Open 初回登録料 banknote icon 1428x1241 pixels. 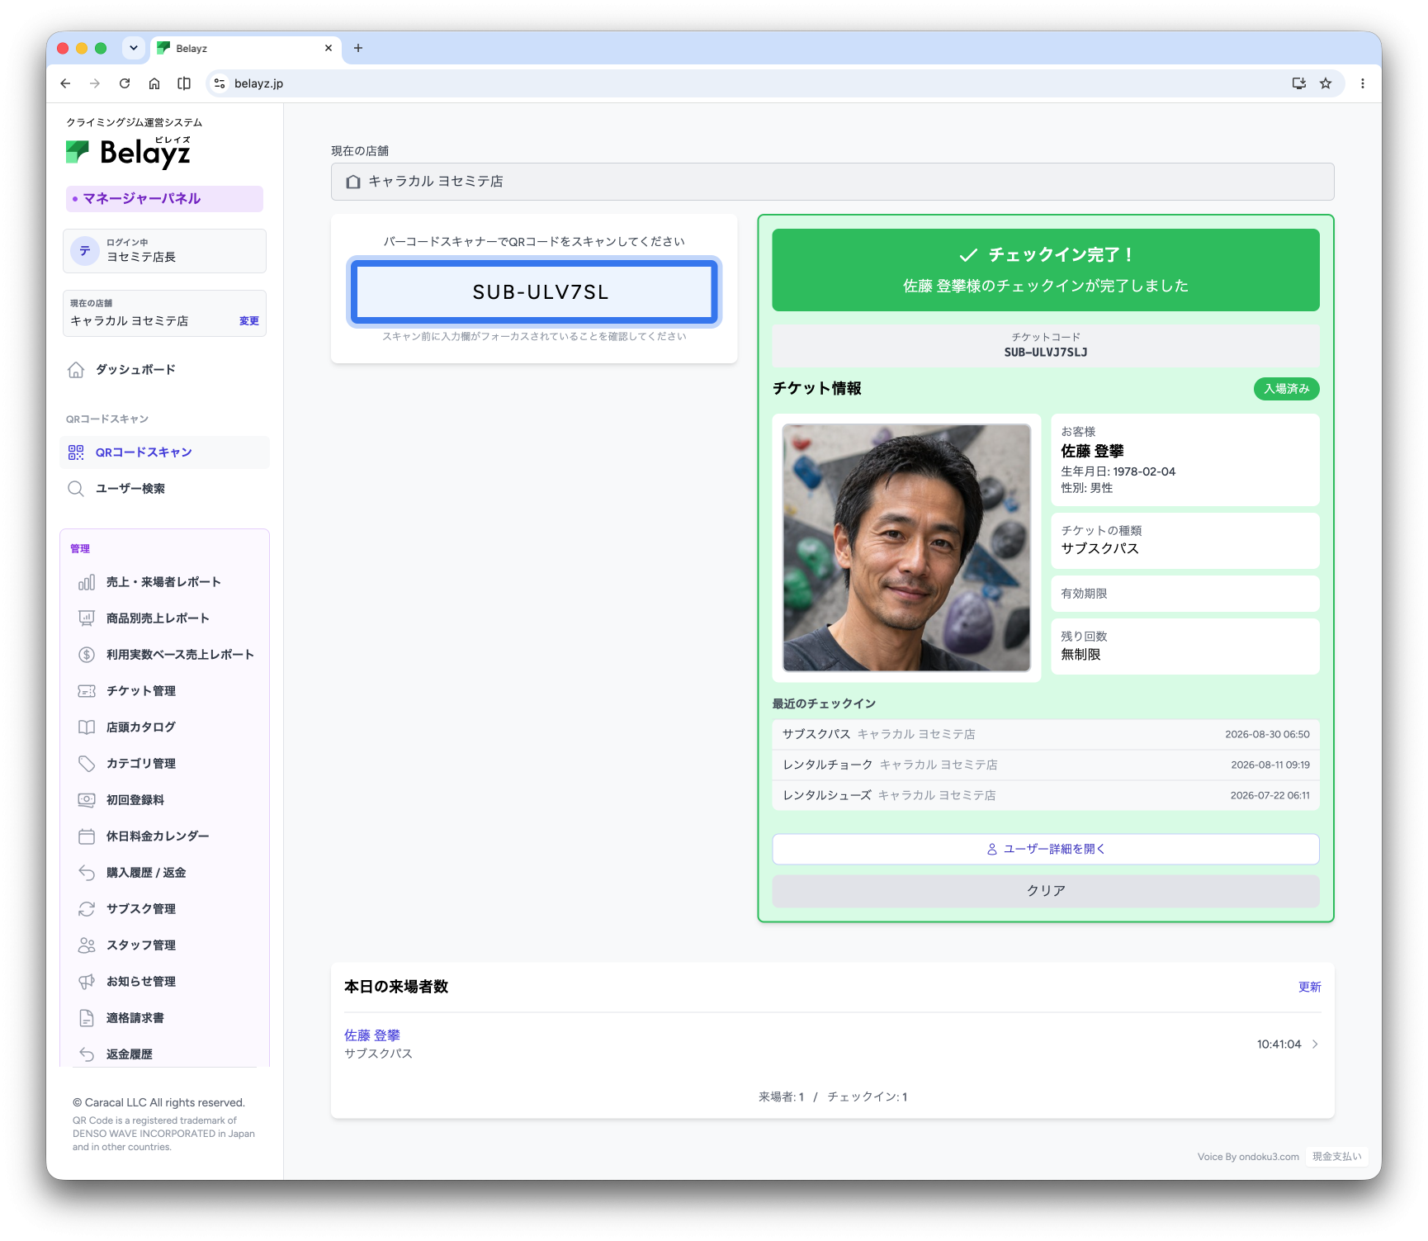[87, 800]
